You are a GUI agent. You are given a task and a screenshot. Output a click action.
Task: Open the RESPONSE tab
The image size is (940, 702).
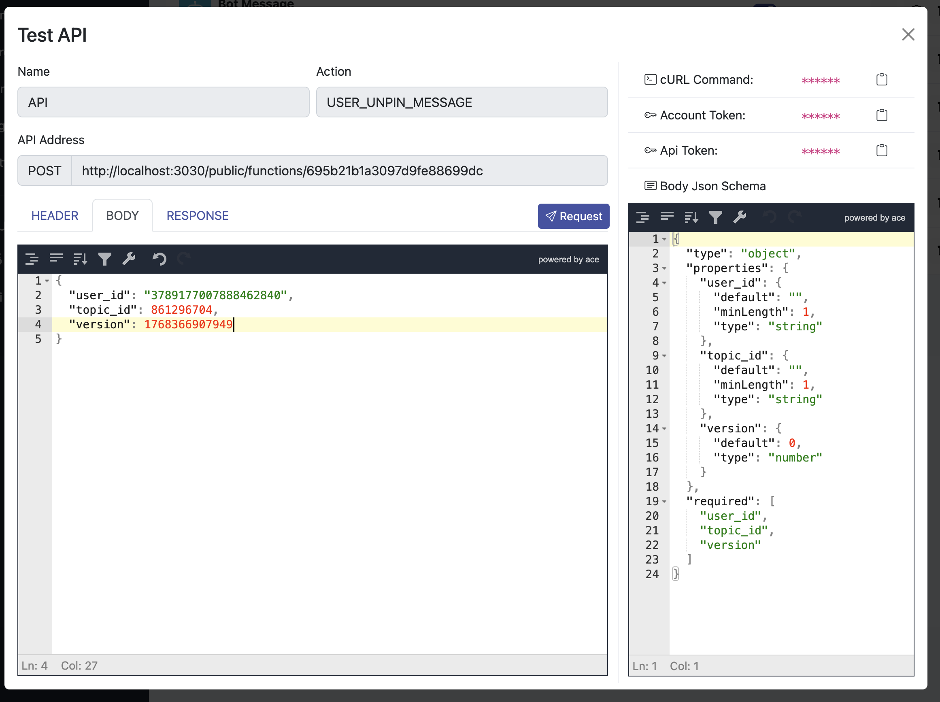pyautogui.click(x=198, y=215)
